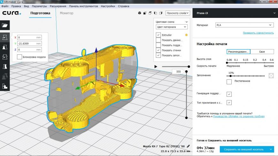Click the infill pattern icon beside slider
The height and width of the screenshot is (156, 278).
(271, 76)
